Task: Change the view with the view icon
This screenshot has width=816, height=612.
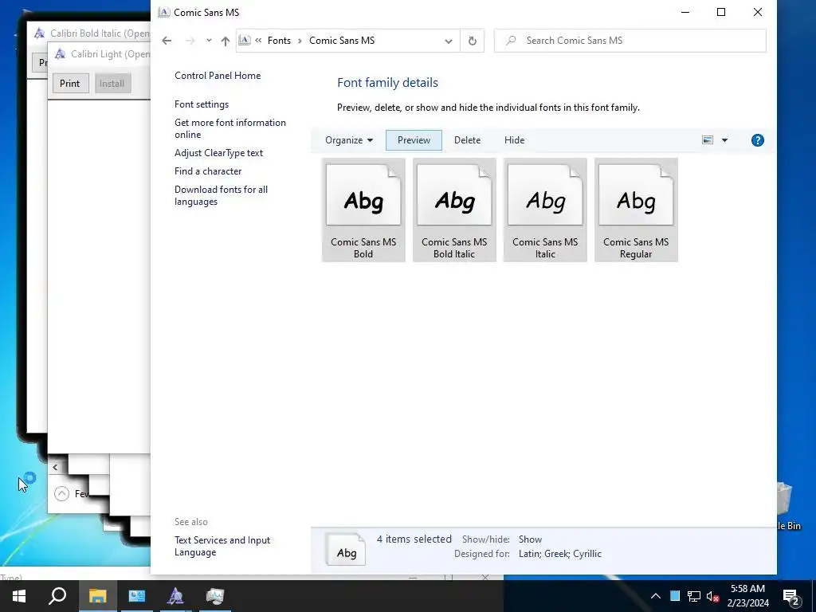Action: [x=708, y=140]
